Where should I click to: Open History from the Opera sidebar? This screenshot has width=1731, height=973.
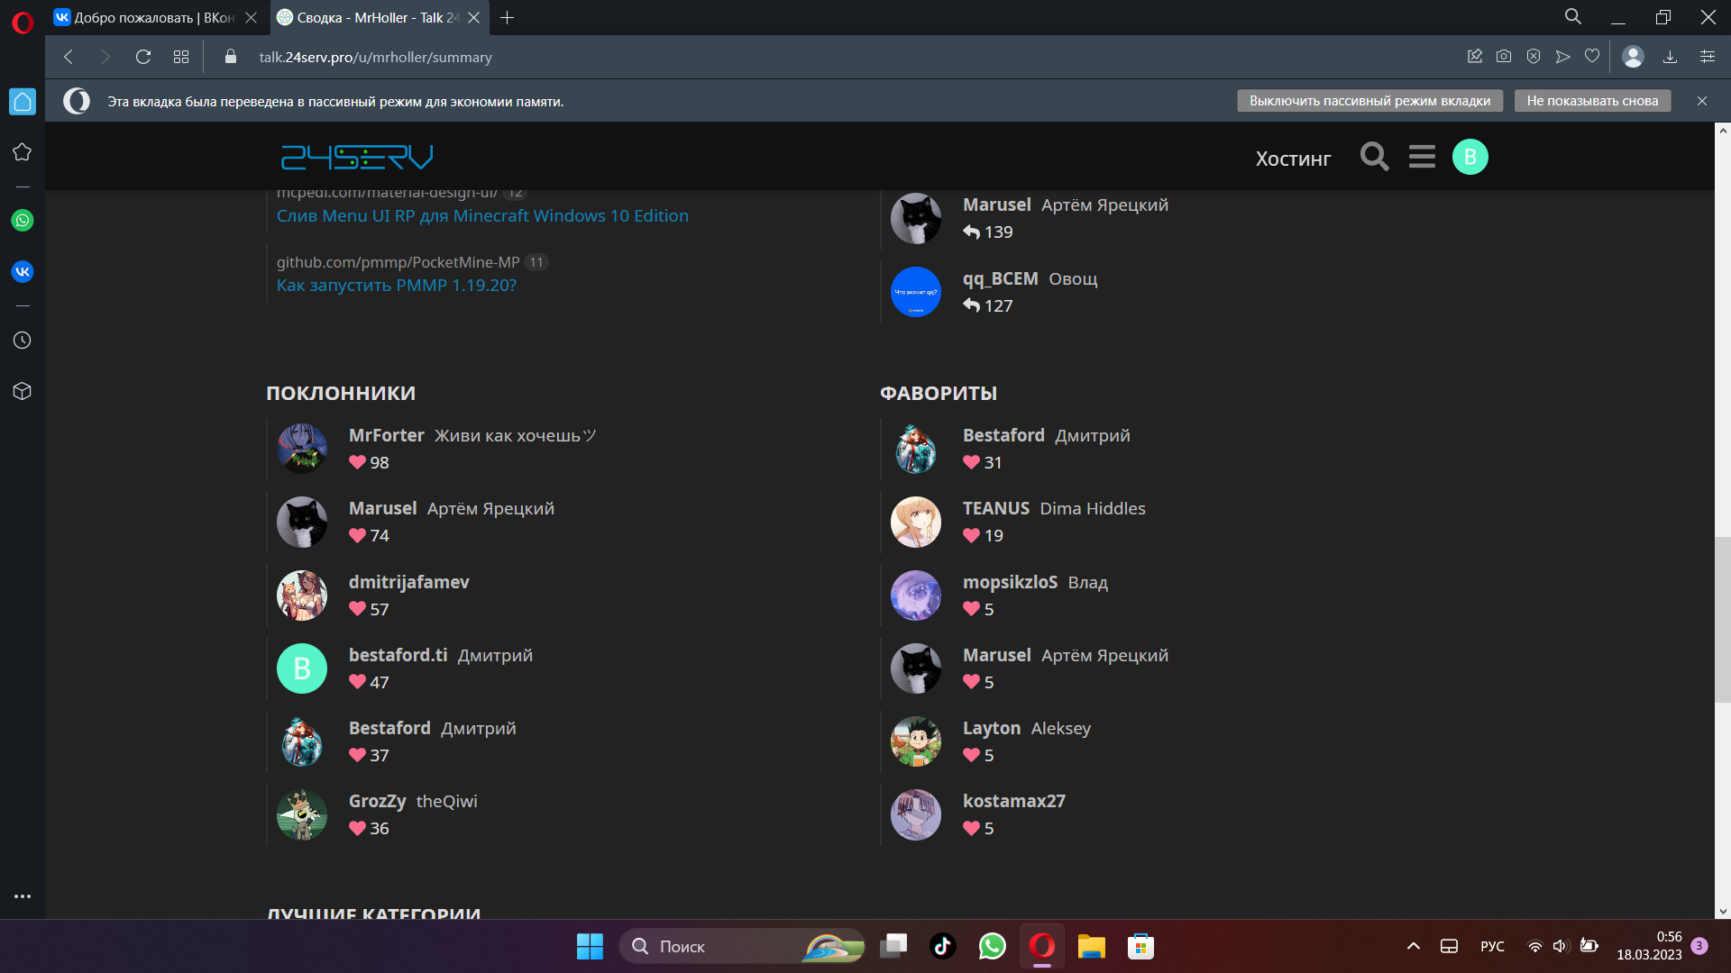pos(23,341)
